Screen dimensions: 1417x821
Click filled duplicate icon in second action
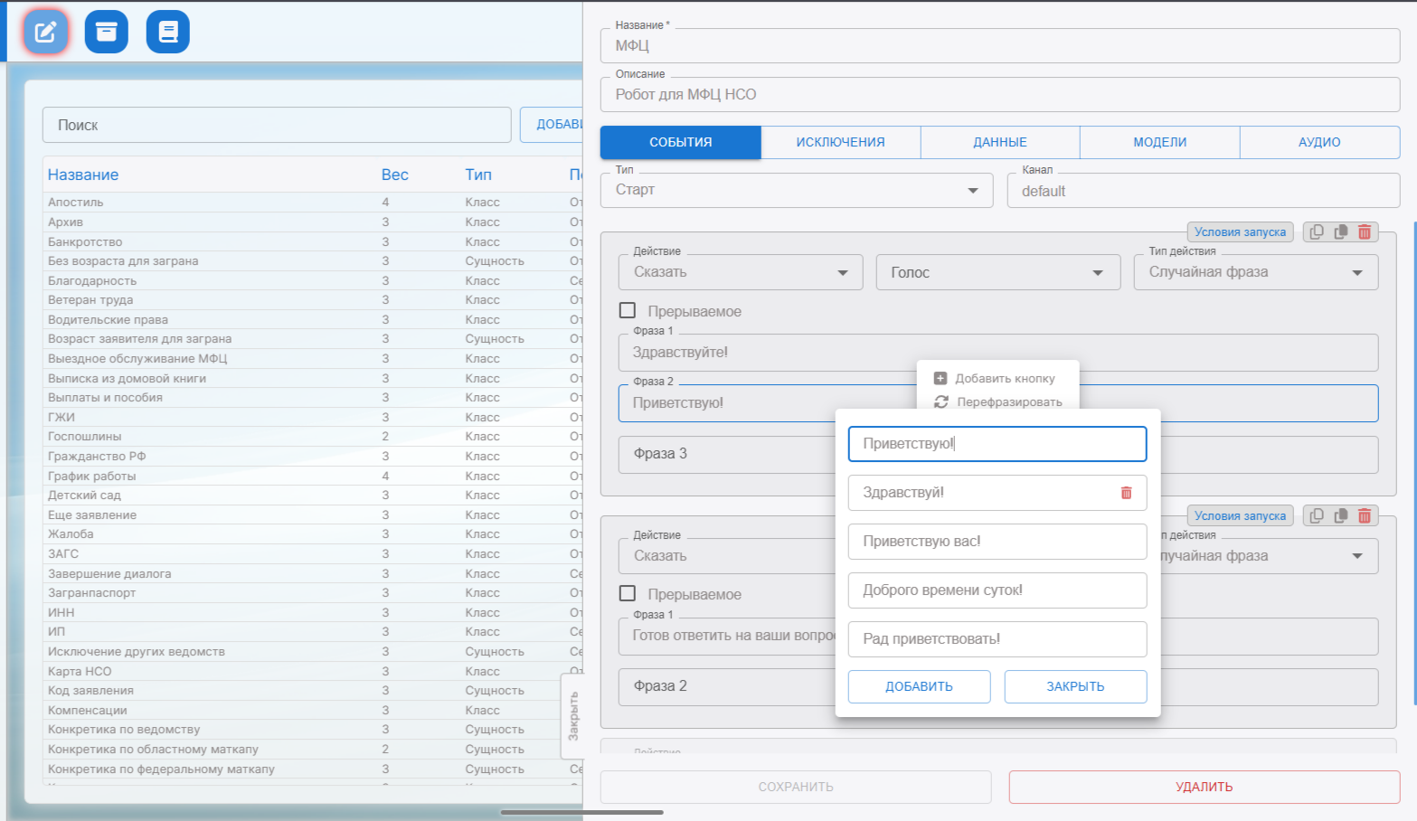(1341, 516)
